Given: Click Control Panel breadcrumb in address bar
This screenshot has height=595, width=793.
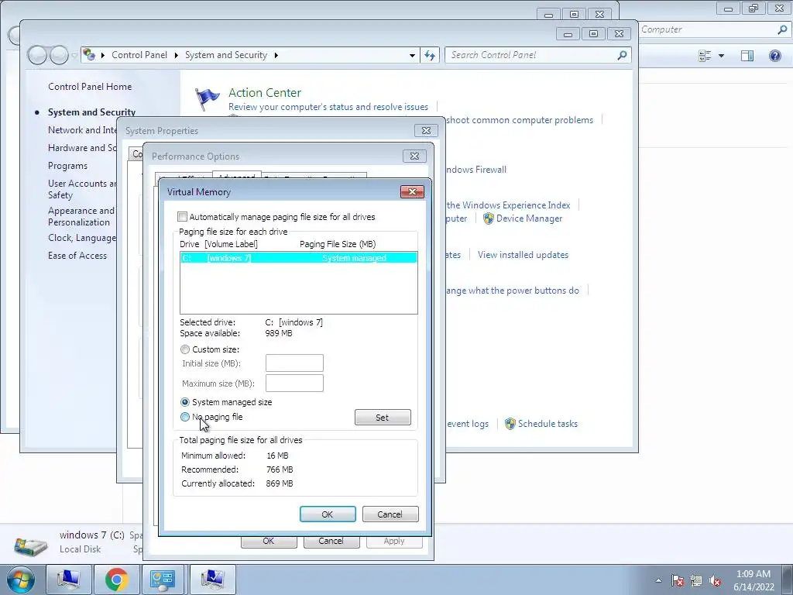Looking at the screenshot, I should tap(139, 55).
